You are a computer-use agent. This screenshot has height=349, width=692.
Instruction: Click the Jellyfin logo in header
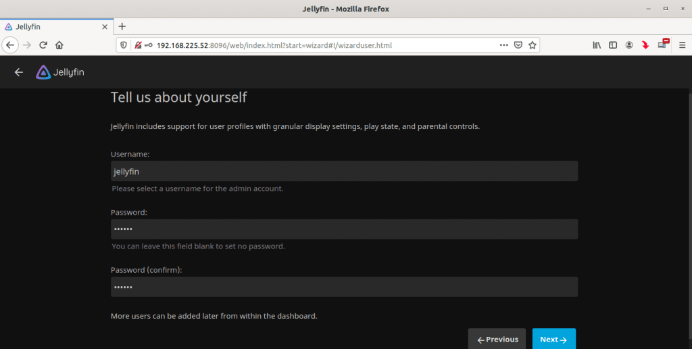click(x=60, y=72)
